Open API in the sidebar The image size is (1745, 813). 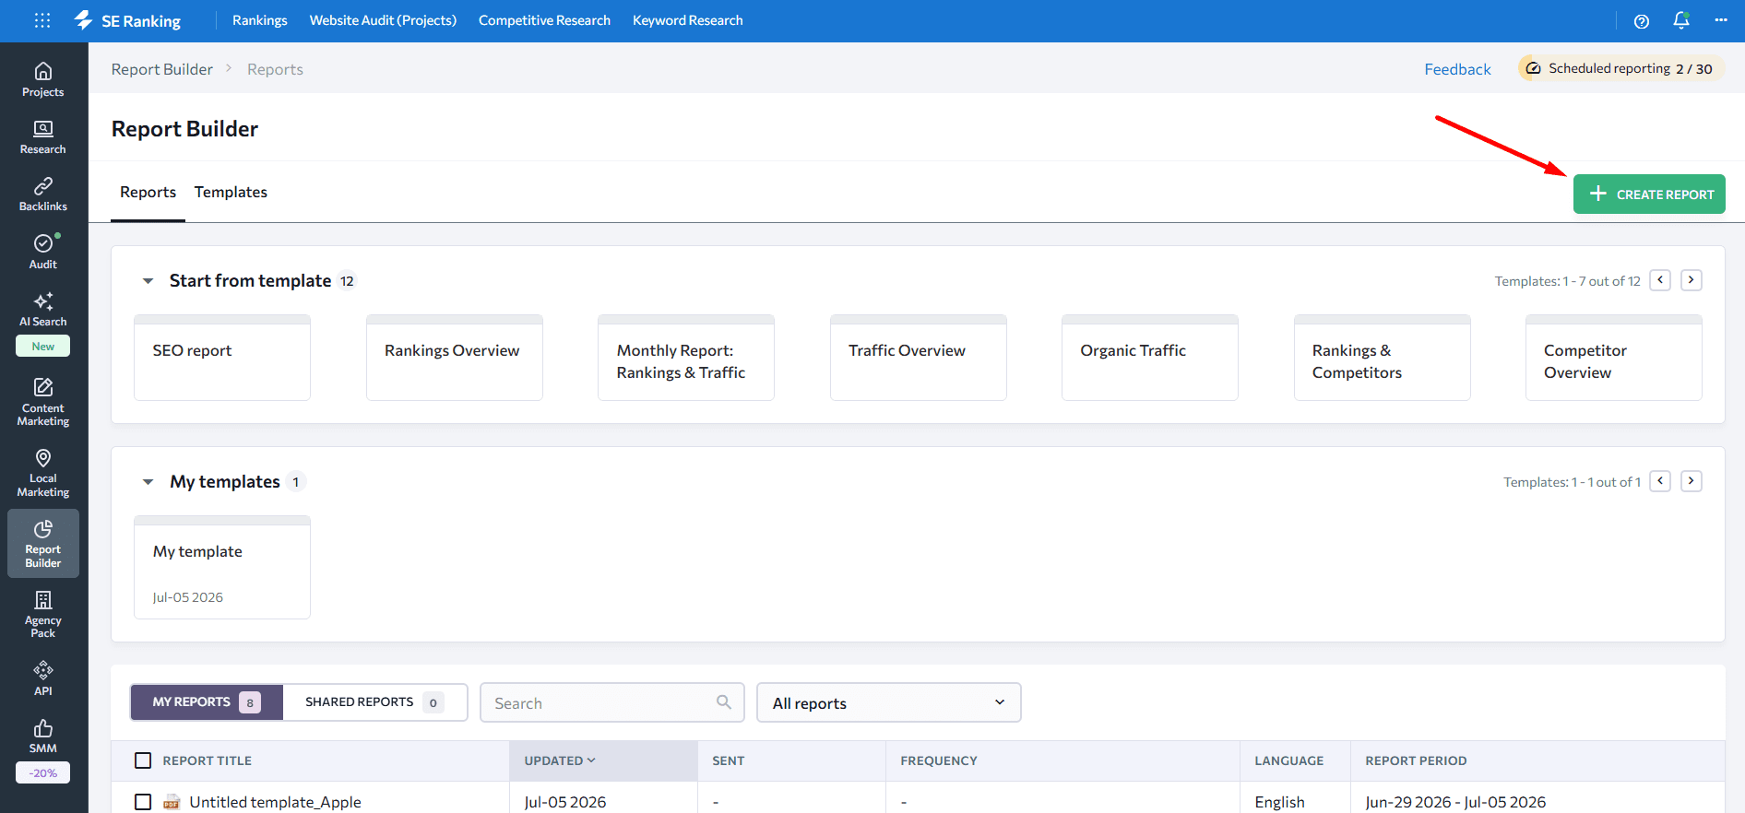43,678
